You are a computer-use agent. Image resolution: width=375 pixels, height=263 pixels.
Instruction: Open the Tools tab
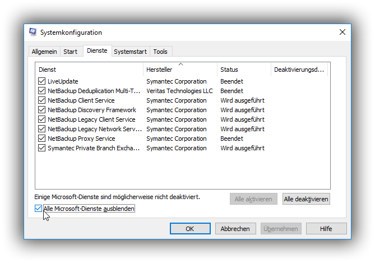pos(160,52)
